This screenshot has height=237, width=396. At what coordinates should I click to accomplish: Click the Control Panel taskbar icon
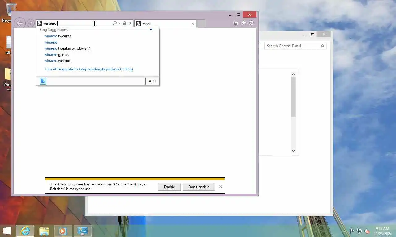83,231
